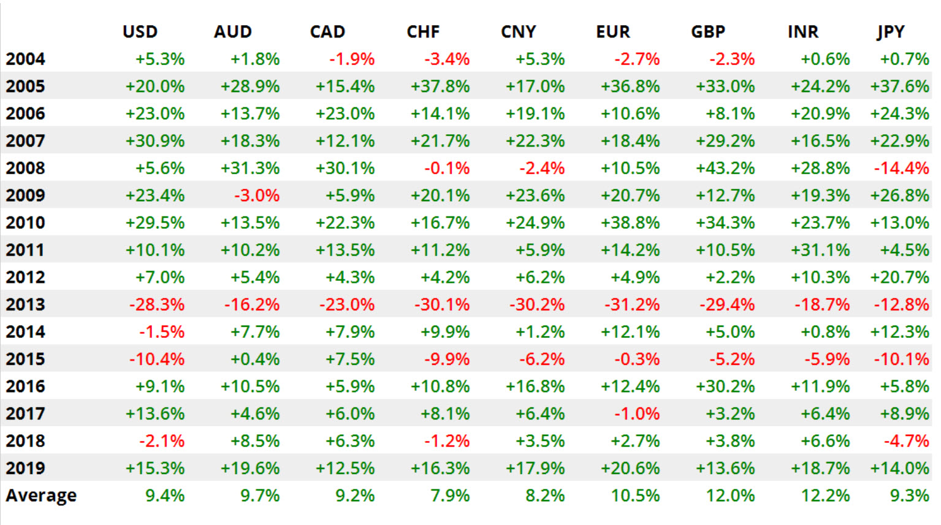
Task: Select the 2011 INR value +31.1%
Action: pos(820,250)
